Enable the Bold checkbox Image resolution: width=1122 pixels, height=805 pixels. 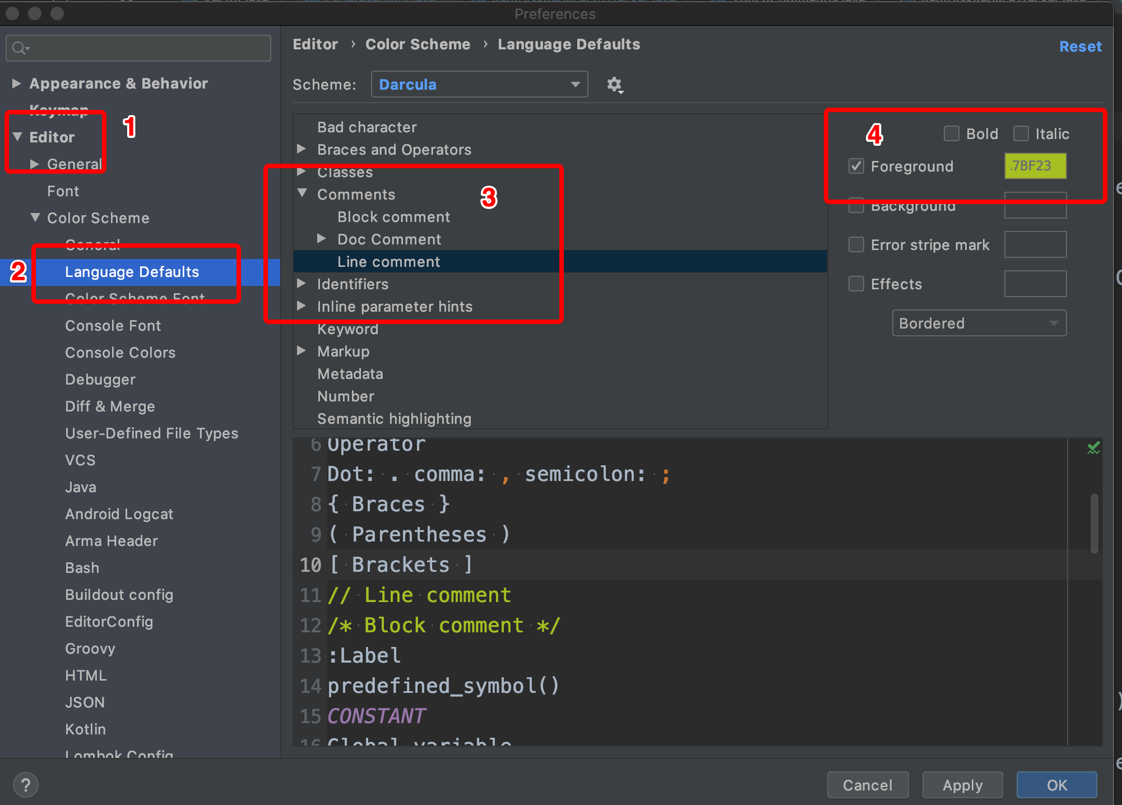951,133
